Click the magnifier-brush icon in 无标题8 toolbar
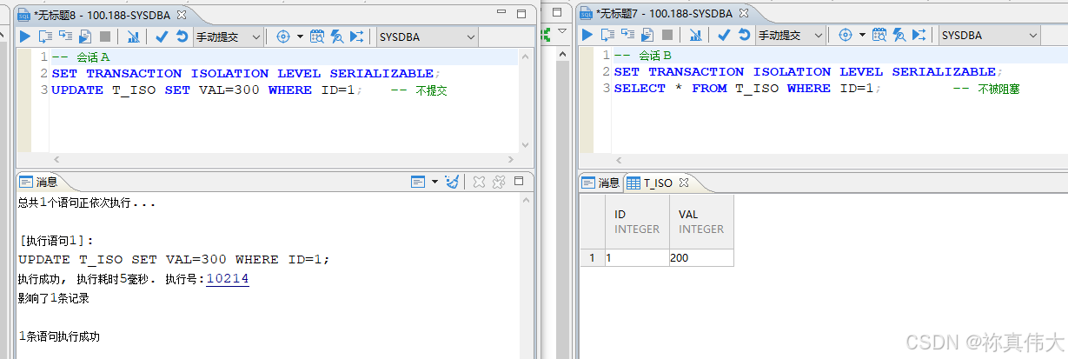 click(x=337, y=37)
